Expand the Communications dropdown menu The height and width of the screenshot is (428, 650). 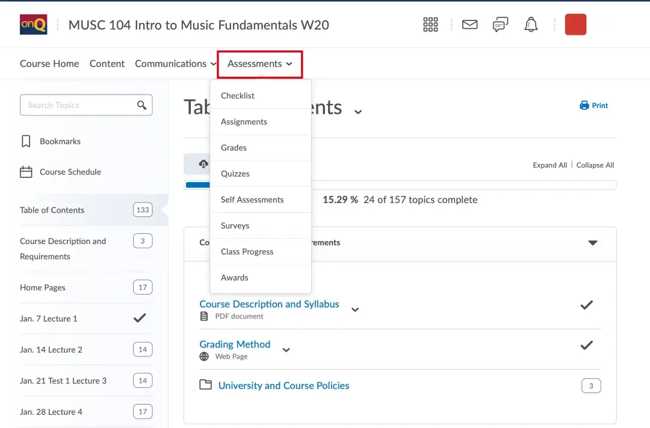pyautogui.click(x=176, y=64)
